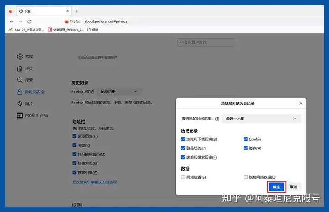
Task: Click the settings gear icon on the tab
Action: click(21, 11)
